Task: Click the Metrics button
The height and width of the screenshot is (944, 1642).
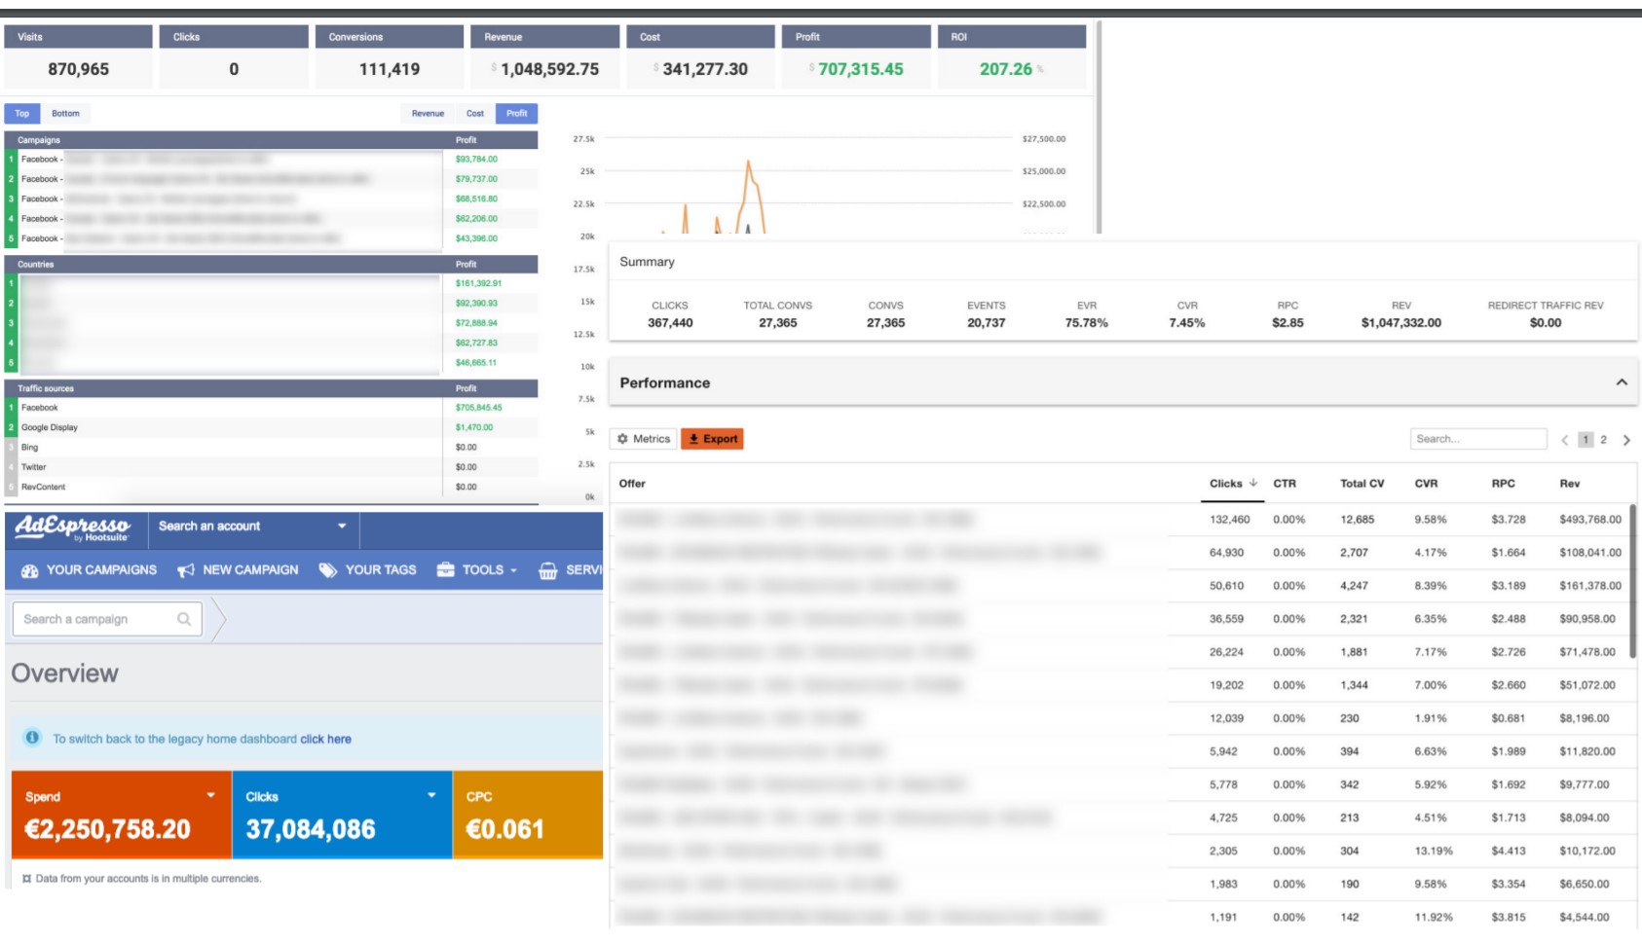Action: [644, 439]
